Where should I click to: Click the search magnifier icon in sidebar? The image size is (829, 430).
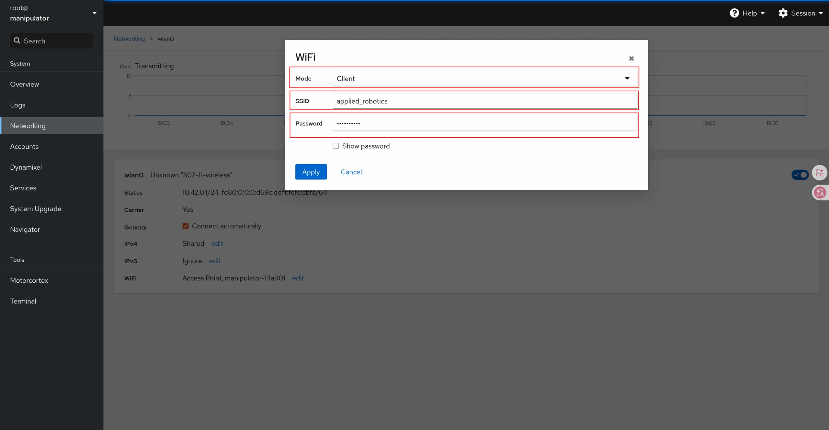click(x=17, y=41)
